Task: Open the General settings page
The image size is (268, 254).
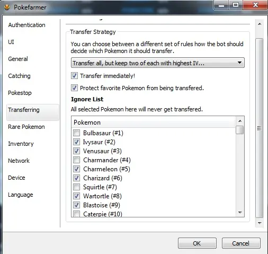Action: pos(18,59)
